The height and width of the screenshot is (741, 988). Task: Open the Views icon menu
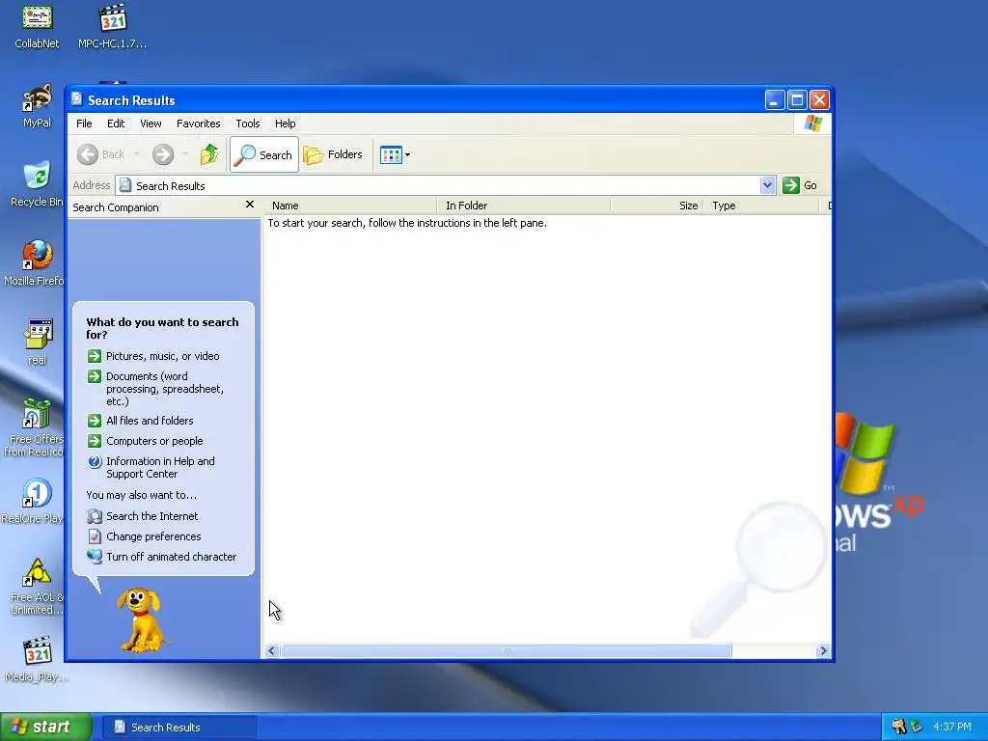pos(395,154)
